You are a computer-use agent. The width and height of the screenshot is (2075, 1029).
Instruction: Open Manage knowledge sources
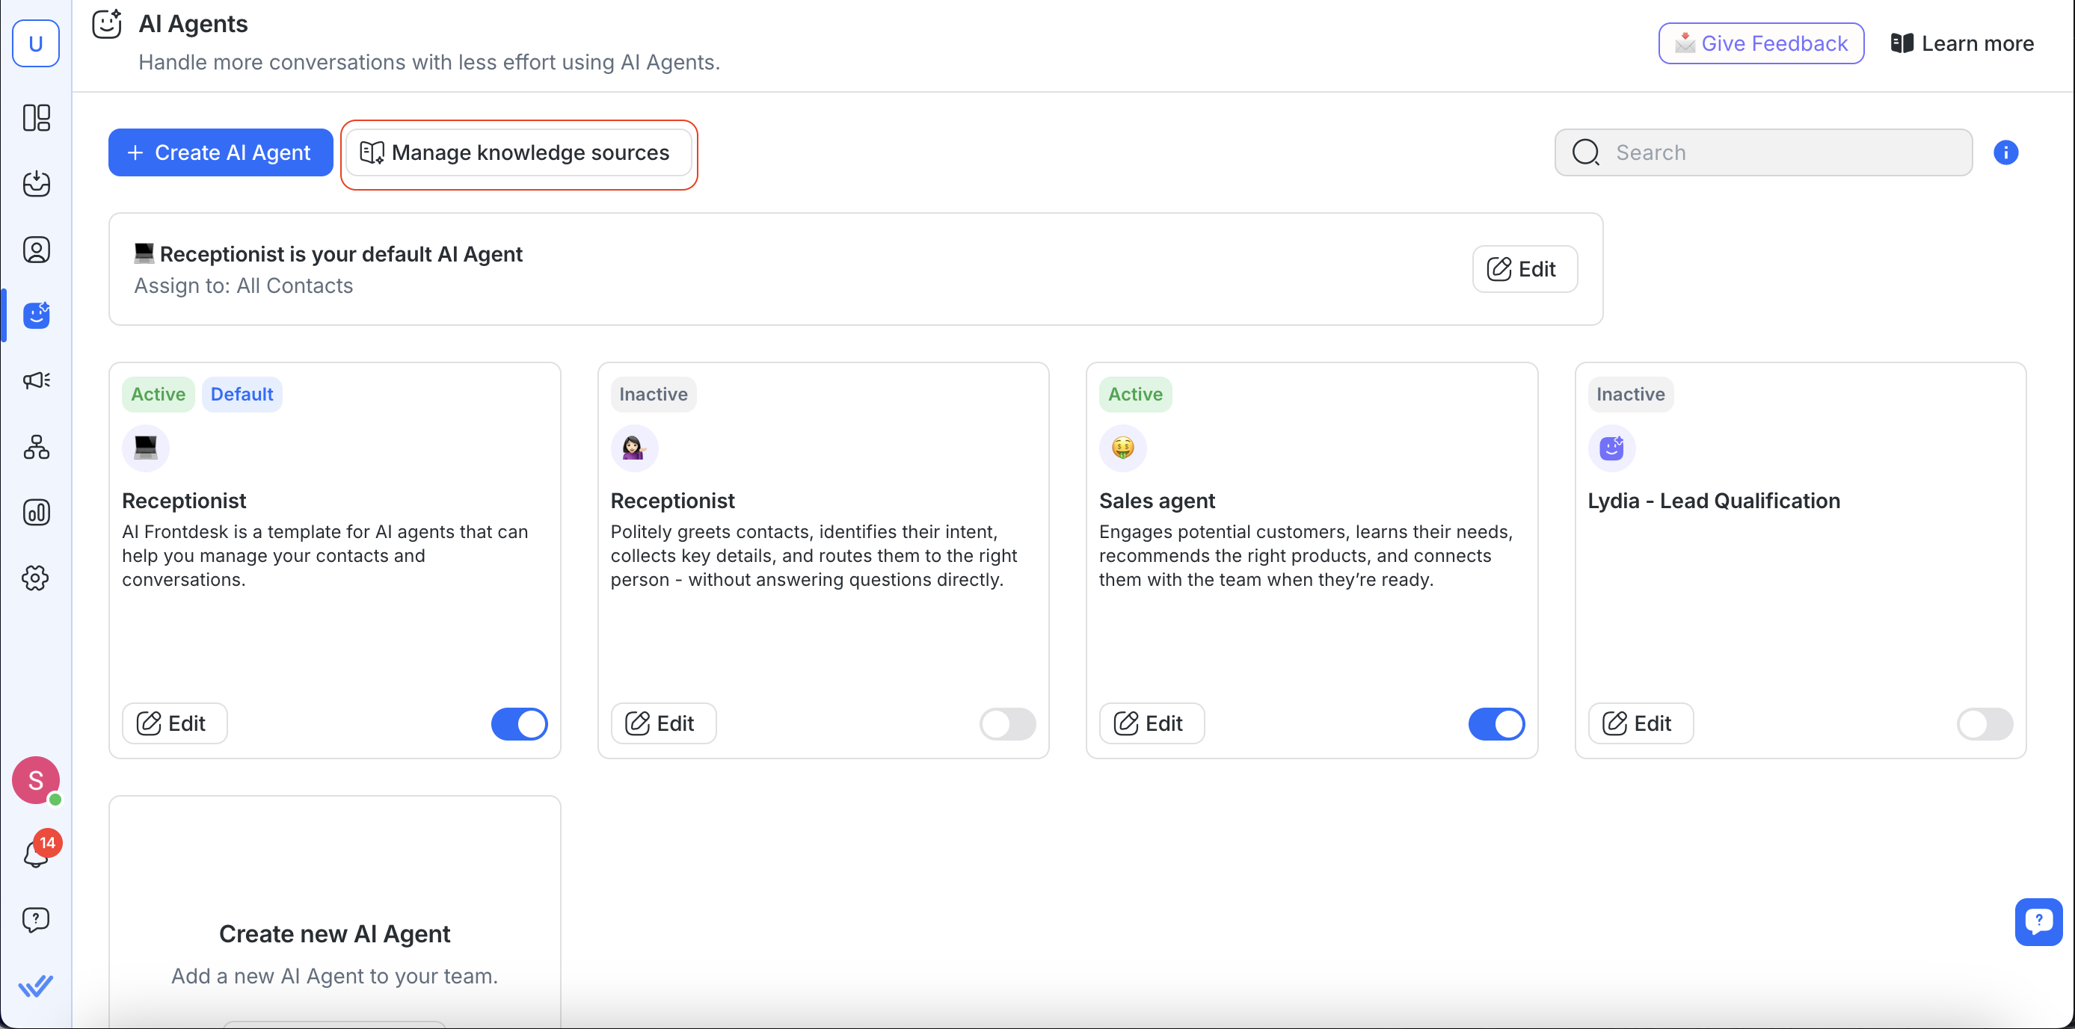[519, 152]
